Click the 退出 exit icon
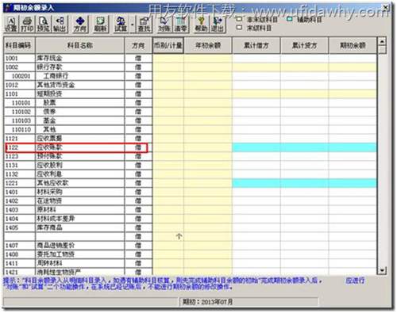This screenshot has width=397, height=313. click(x=218, y=24)
